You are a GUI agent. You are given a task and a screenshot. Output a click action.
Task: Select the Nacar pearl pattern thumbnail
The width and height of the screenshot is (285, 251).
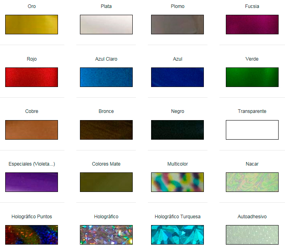coord(252,182)
